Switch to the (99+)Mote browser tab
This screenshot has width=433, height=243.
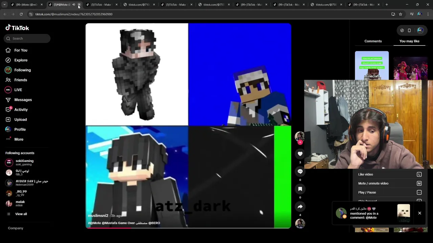click(x=26, y=5)
